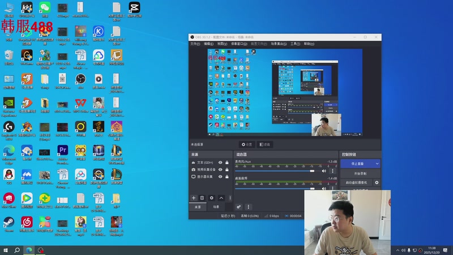Toggle visibility of display capture source
The width and height of the screenshot is (453, 255).
pos(220,176)
